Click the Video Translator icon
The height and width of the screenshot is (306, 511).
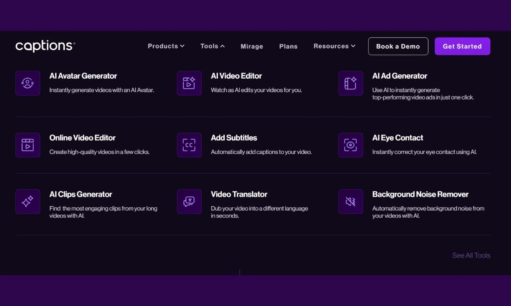[189, 201]
